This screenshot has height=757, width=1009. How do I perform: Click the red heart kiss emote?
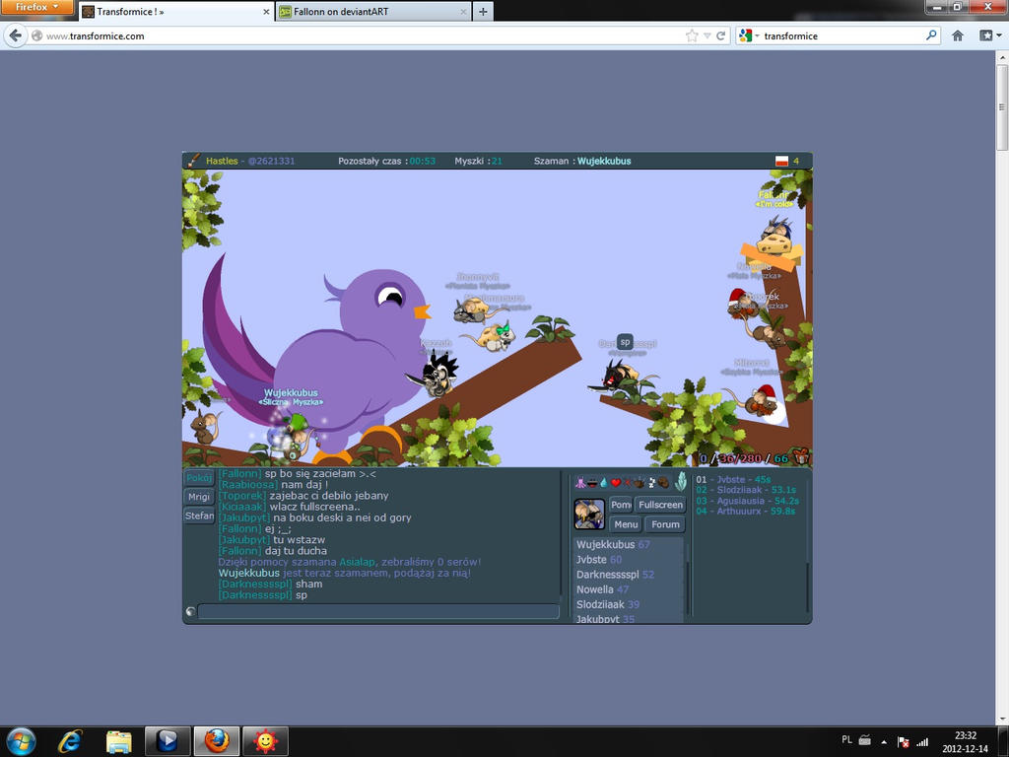pos(616,482)
